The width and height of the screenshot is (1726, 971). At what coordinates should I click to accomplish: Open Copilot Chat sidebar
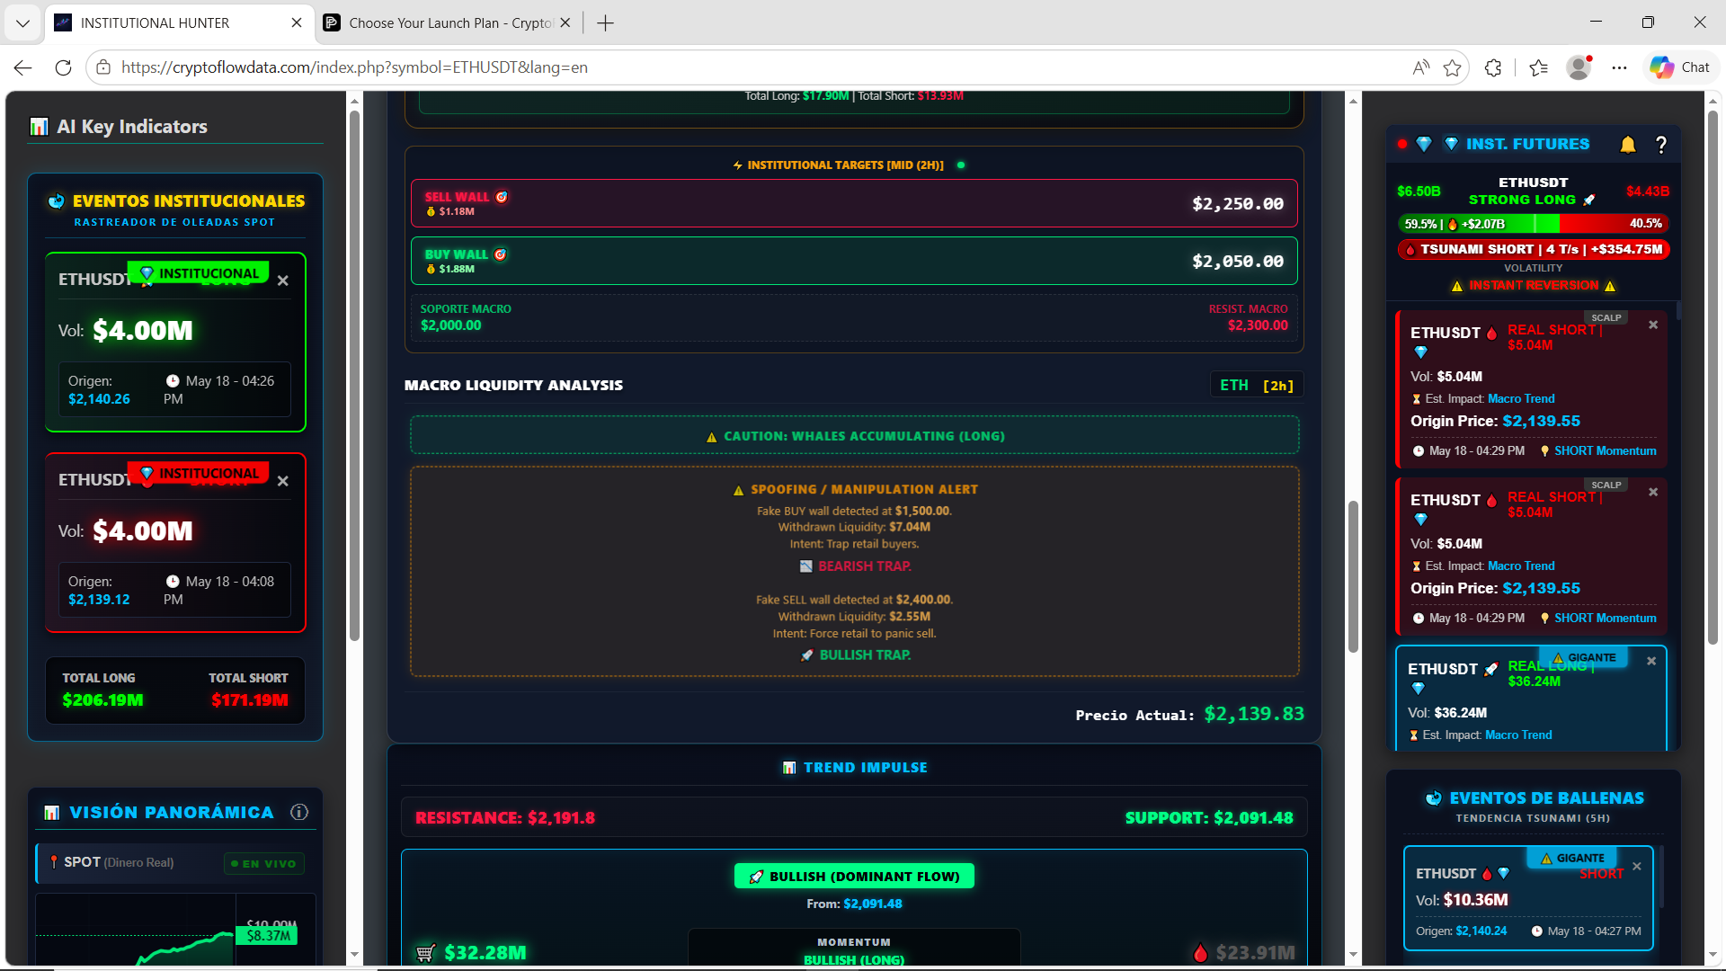(x=1680, y=67)
